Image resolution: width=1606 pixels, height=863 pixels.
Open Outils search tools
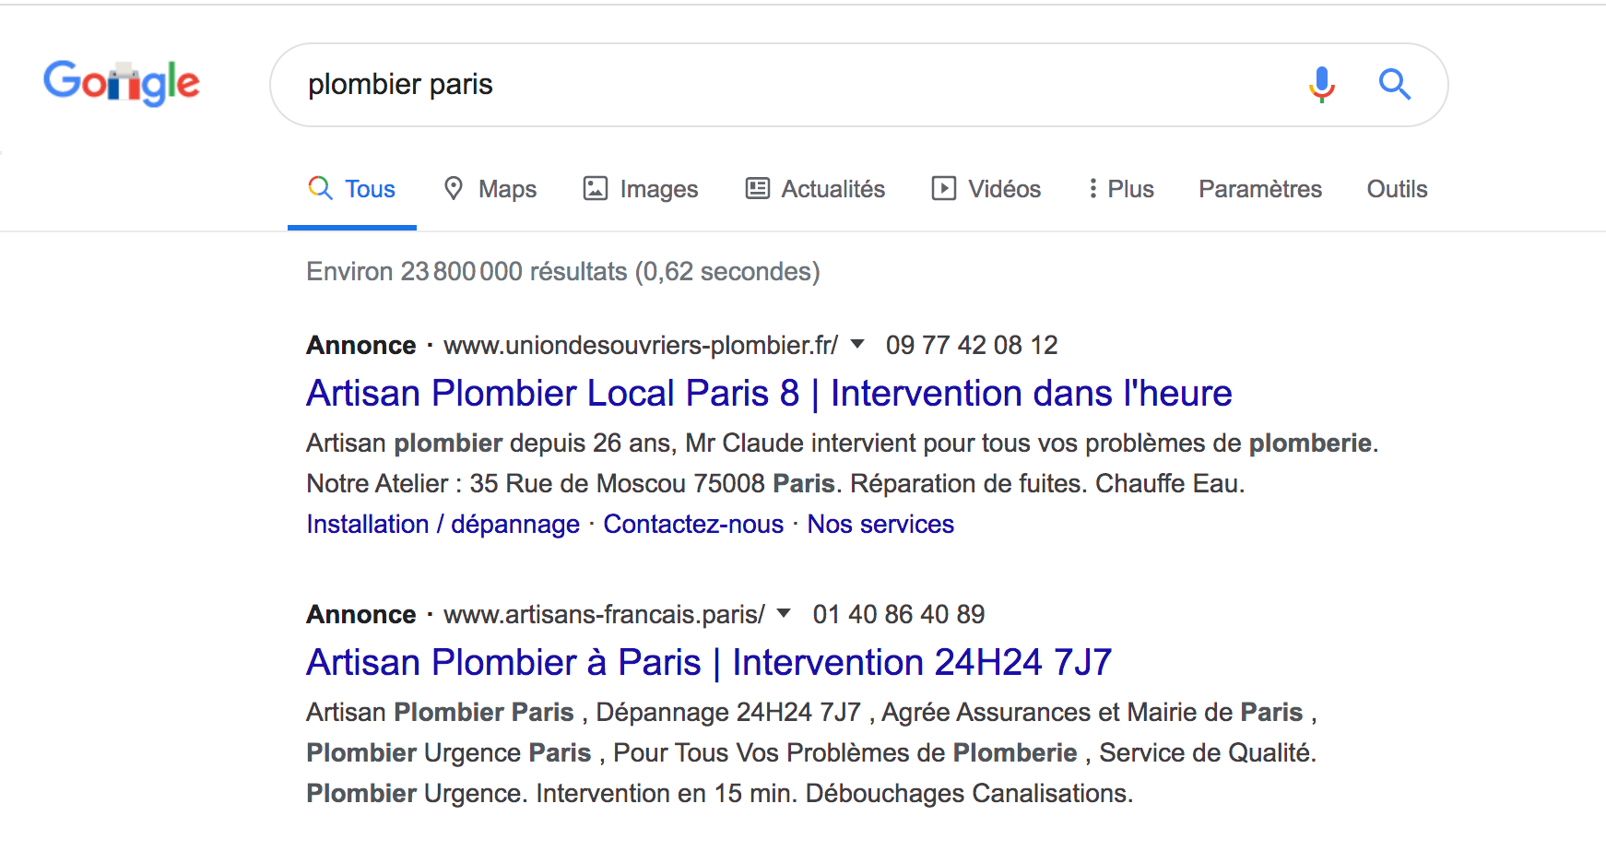1397,188
